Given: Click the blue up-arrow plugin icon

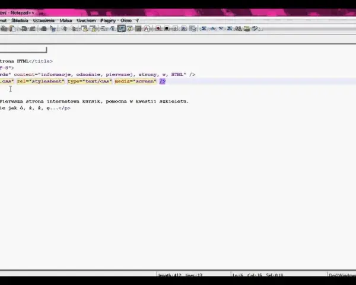Looking at the screenshot, I should tap(213, 28).
